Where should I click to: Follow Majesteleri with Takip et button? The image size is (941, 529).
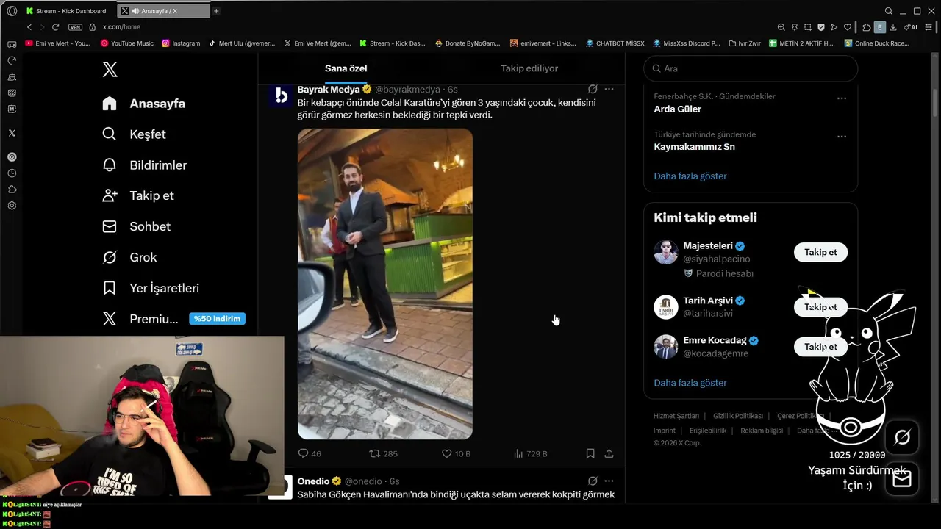click(x=820, y=252)
